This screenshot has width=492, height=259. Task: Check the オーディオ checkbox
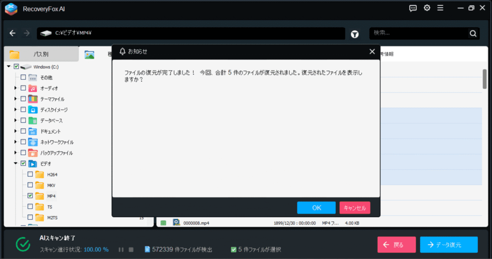[23, 88]
